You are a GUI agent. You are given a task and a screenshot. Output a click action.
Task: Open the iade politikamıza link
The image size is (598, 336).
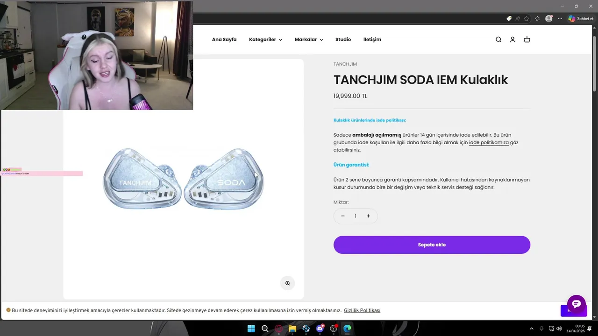[x=489, y=142]
